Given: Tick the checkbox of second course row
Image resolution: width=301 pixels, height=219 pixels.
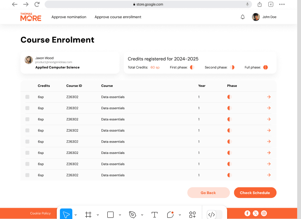Looking at the screenshot, I should point(27,108).
